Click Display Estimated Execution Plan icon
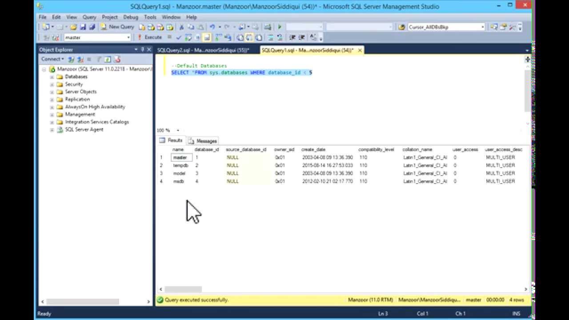Image resolution: width=569 pixels, height=320 pixels. (x=188, y=37)
